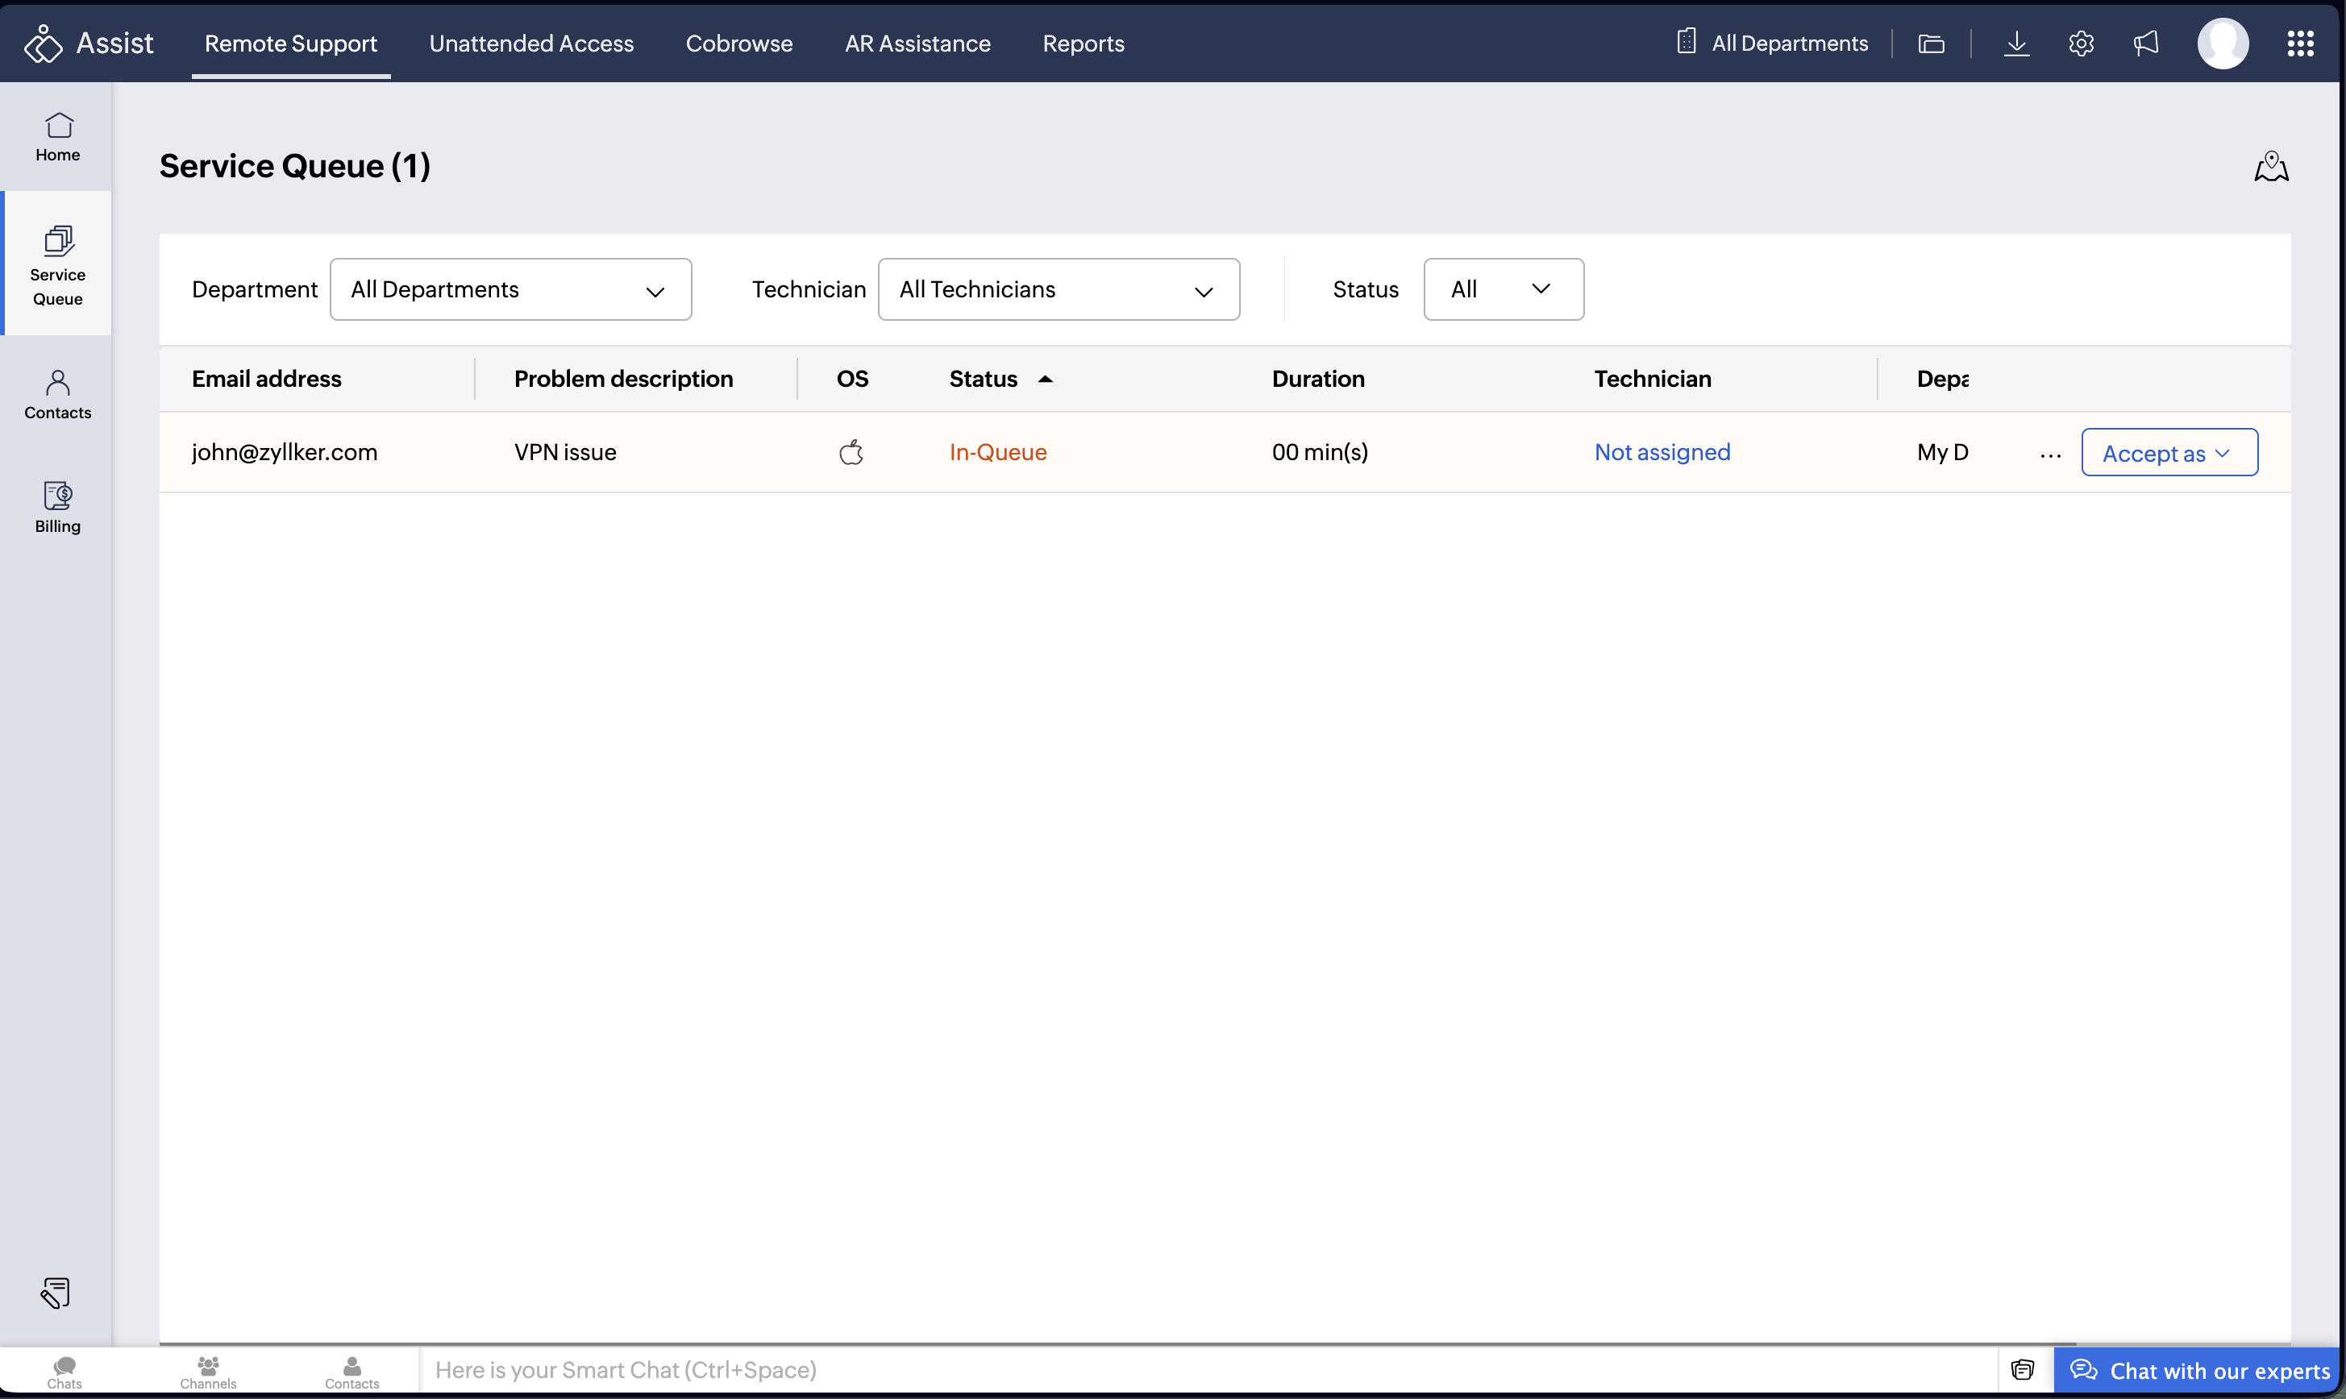Viewport: 2346px width, 1399px height.
Task: Click the tags icon in bottom sidebar
Action: [x=56, y=1293]
